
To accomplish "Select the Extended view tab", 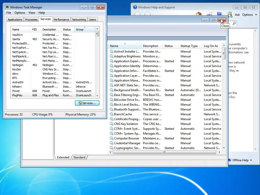I will click(63, 157).
